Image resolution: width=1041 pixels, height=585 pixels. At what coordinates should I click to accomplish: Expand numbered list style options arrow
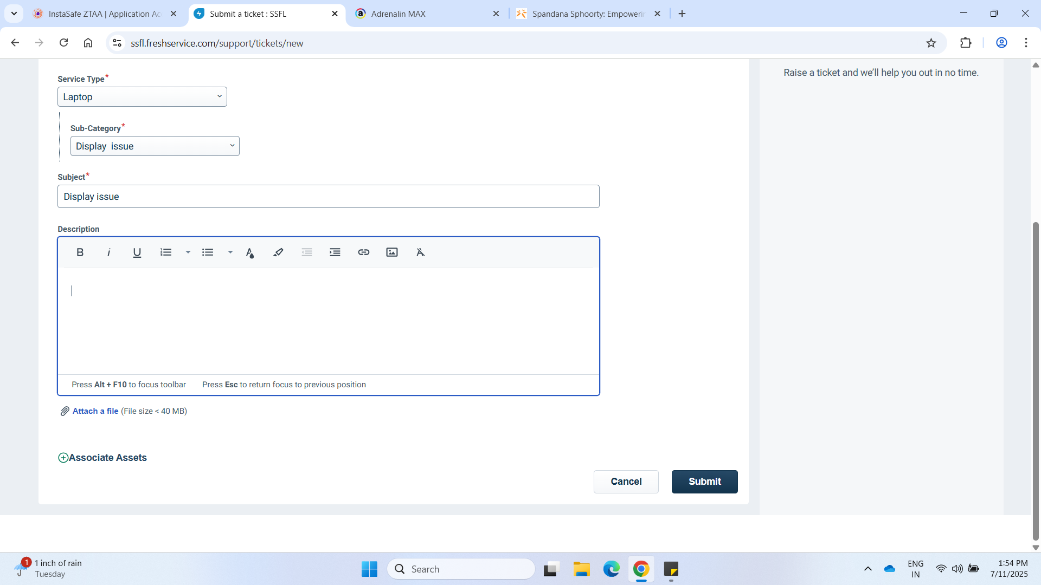click(188, 252)
